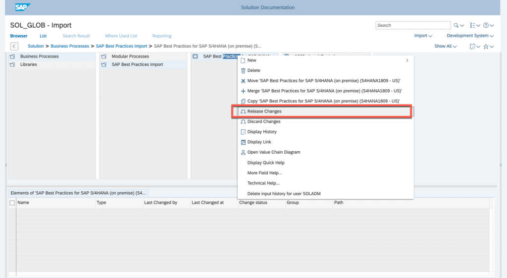
Task: Select Business Processes in the first column
Action: (51, 56)
